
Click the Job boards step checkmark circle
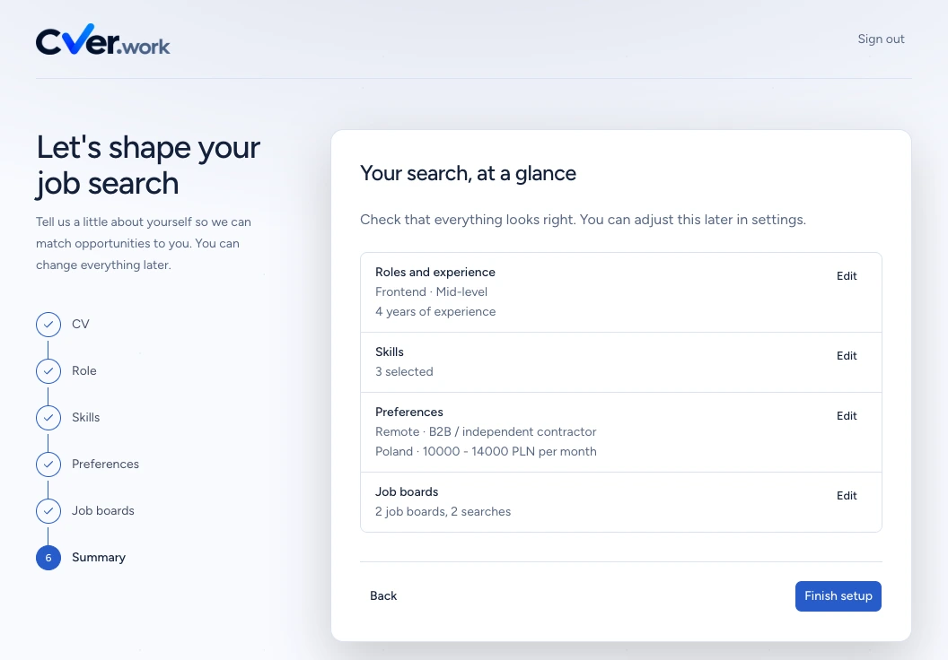48,511
